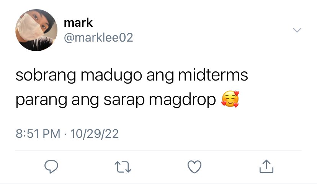This screenshot has height=184, width=317.
Task: Select the word "madugo" in the tweet
Action: (111, 76)
